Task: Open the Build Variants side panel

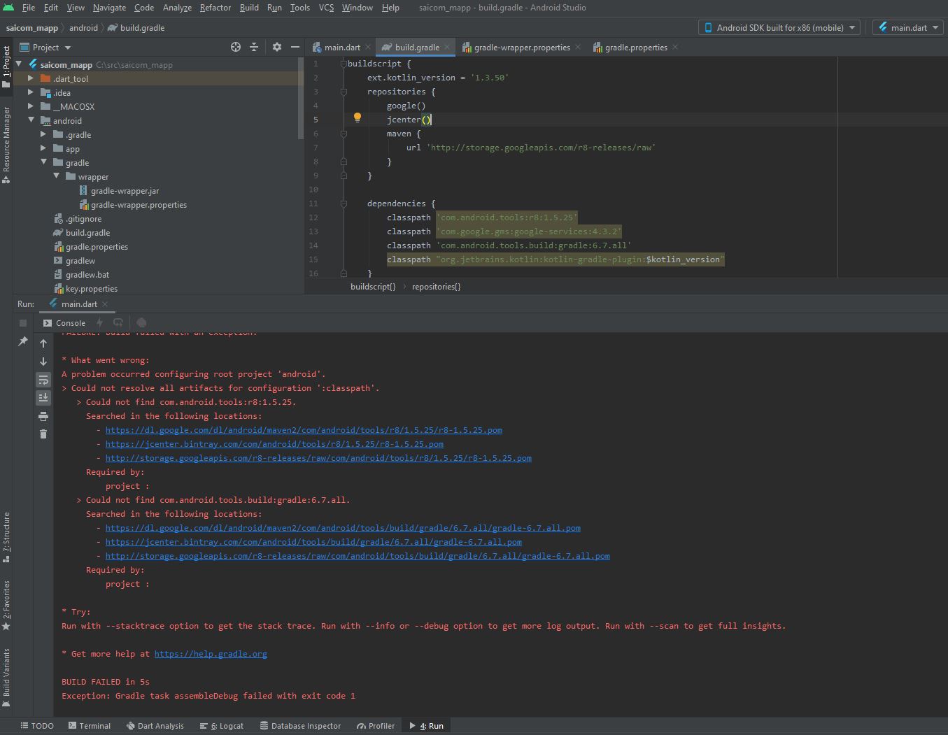Action: [6, 677]
